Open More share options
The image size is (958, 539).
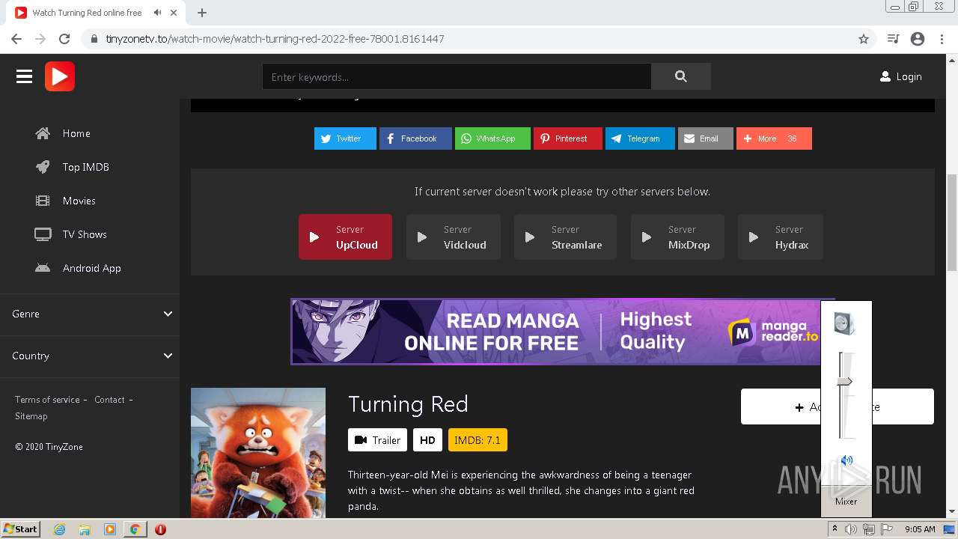coord(774,138)
